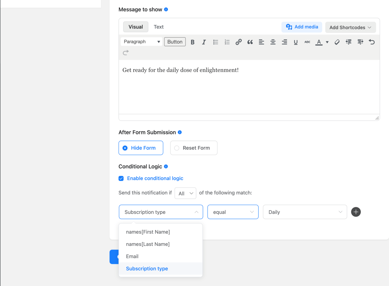
Task: Open the text color picker arrow
Action: coord(327,42)
